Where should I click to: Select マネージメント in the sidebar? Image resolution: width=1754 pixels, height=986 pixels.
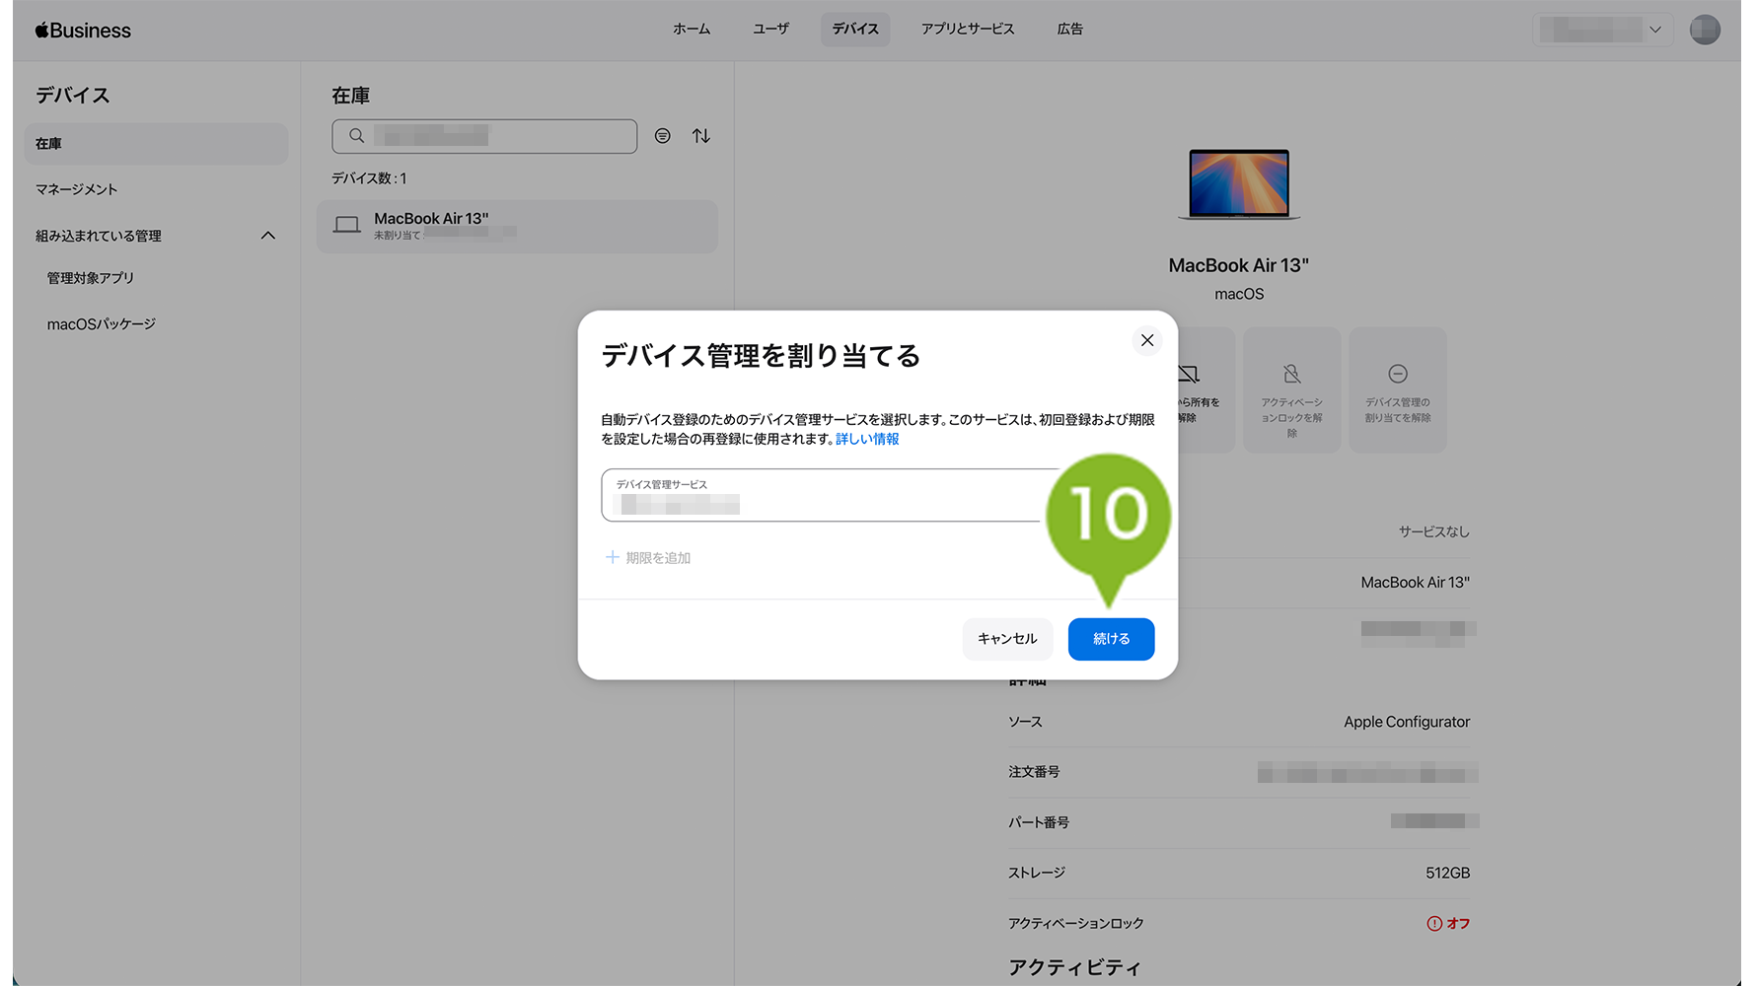pyautogui.click(x=77, y=189)
